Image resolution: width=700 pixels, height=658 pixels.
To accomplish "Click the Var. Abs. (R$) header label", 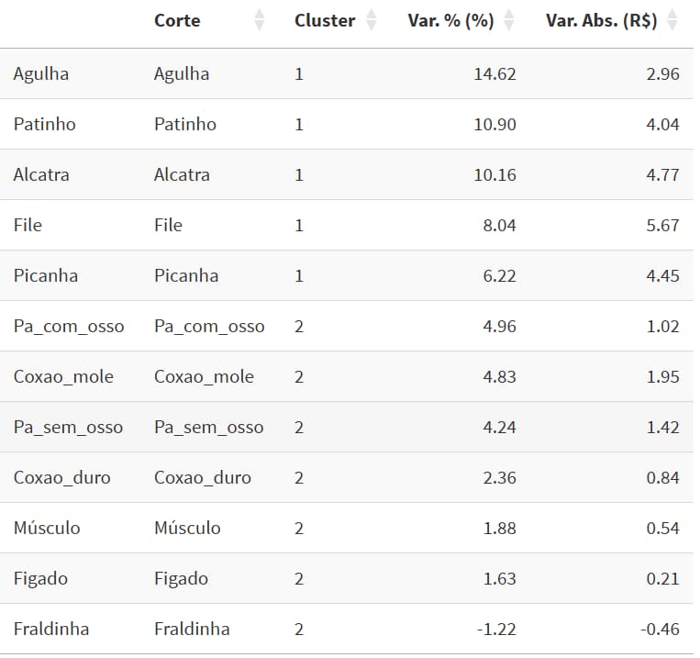I will [601, 20].
